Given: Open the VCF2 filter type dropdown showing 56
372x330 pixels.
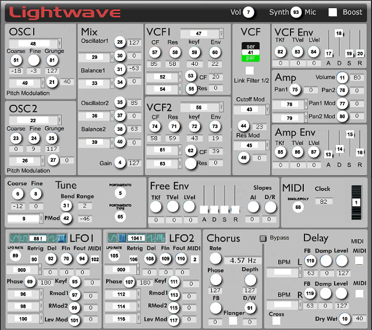Looking at the screenshot, I should 202,107.
